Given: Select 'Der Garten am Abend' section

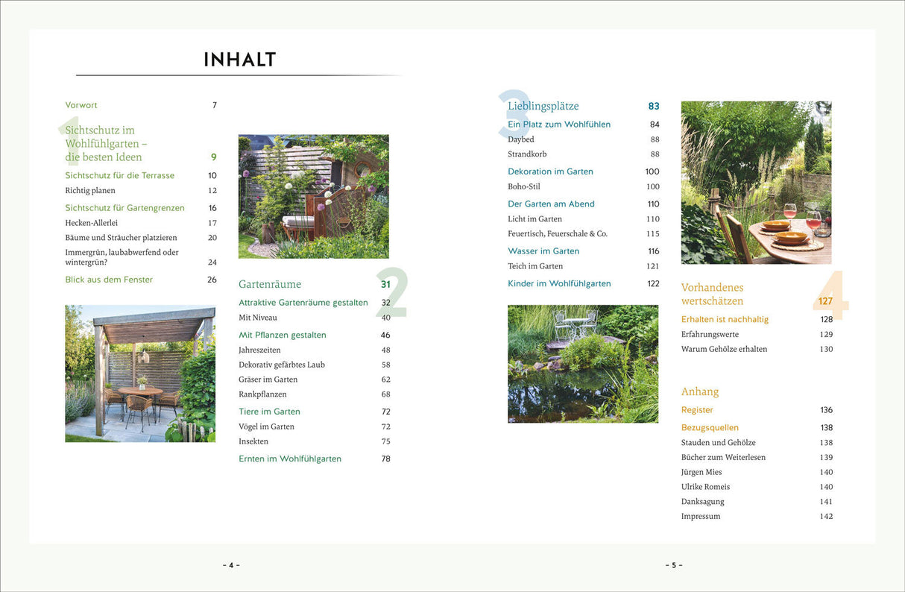Looking at the screenshot, I should [x=552, y=204].
